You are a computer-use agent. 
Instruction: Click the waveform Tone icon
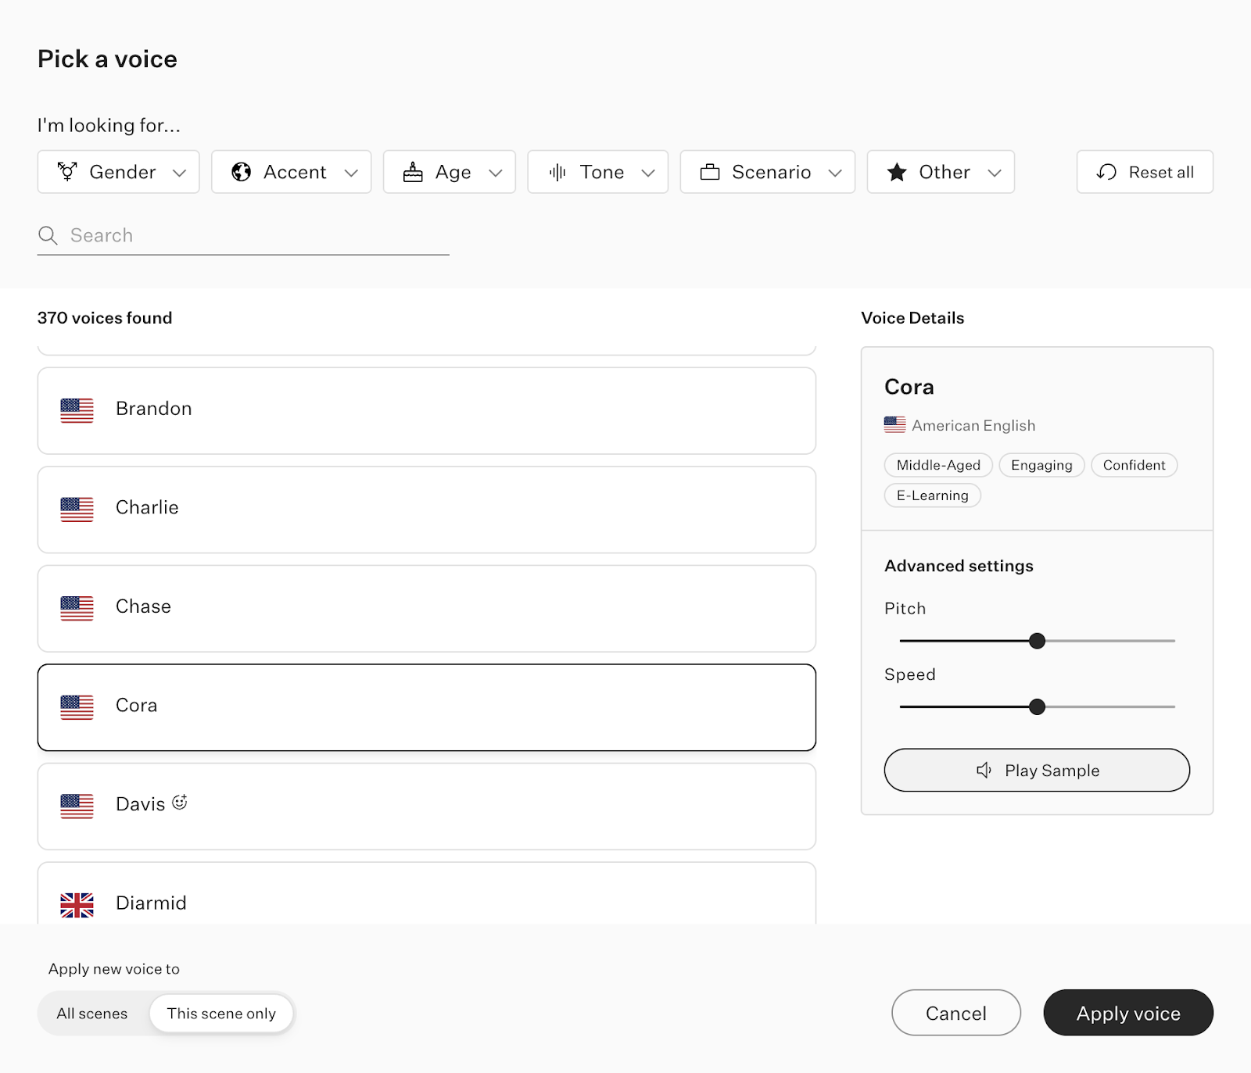coord(557,172)
